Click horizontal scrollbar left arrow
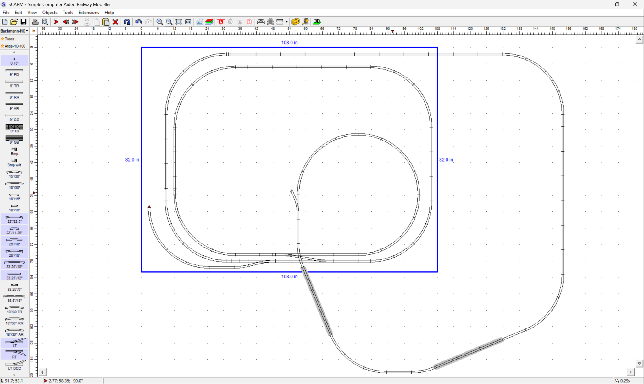 pyautogui.click(x=42, y=372)
